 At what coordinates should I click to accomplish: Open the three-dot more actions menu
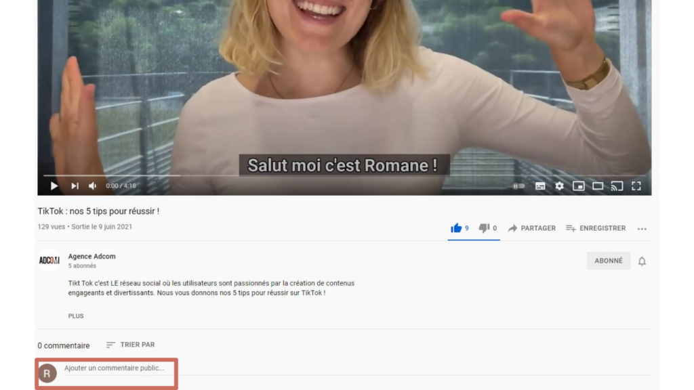click(x=642, y=229)
